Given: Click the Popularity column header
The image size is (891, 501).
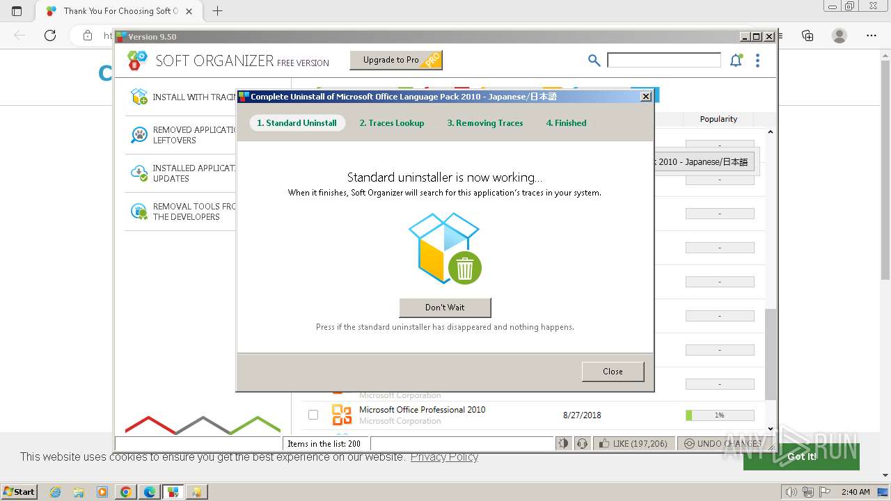Looking at the screenshot, I should point(718,119).
